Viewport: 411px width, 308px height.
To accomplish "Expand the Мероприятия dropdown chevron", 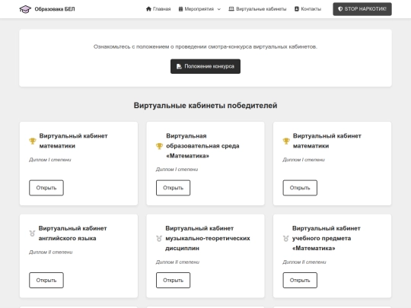I will 219,9.
